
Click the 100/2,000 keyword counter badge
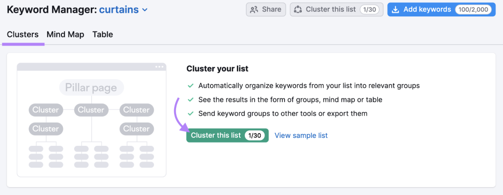coord(473,10)
